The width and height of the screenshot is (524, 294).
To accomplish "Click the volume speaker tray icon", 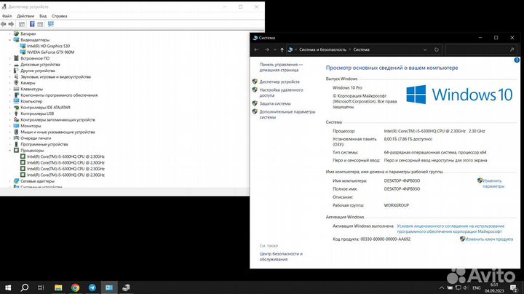I will click(466, 288).
